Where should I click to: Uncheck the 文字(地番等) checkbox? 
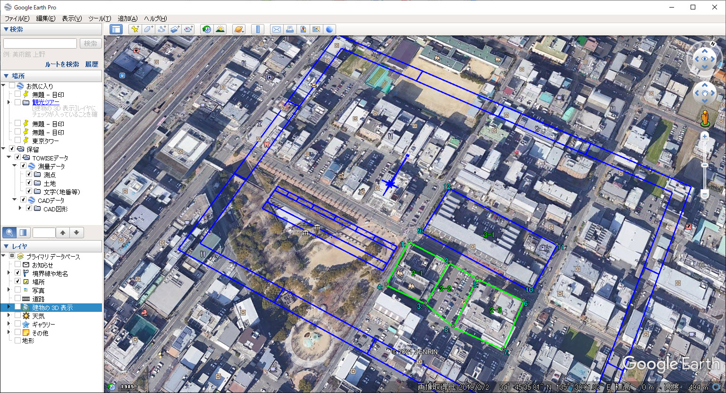coord(29,192)
